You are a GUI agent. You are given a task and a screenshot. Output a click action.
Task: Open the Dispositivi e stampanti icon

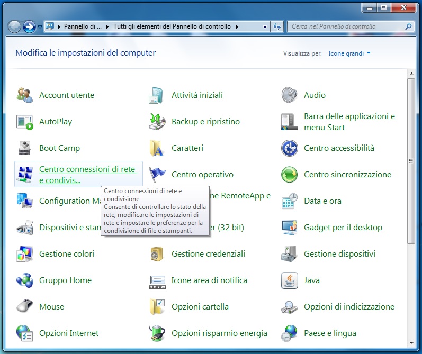[x=25, y=228]
